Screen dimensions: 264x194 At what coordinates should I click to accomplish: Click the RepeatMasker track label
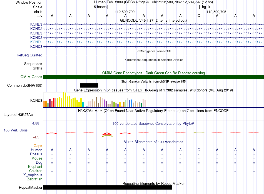(x=31, y=187)
